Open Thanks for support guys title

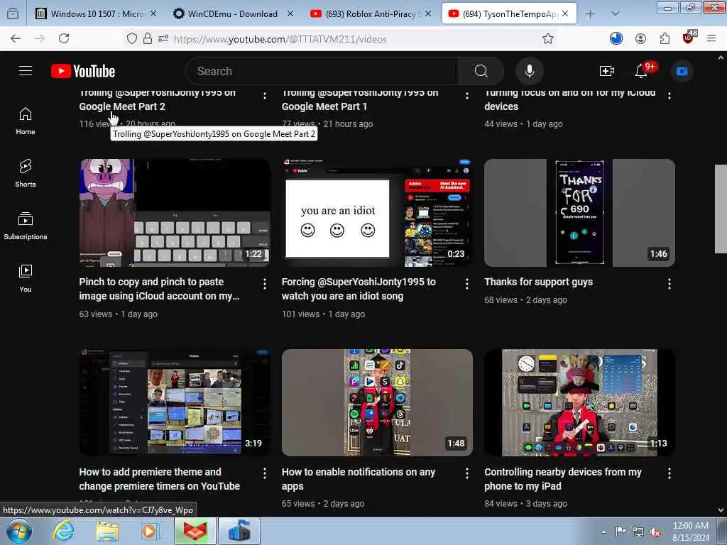pos(538,282)
